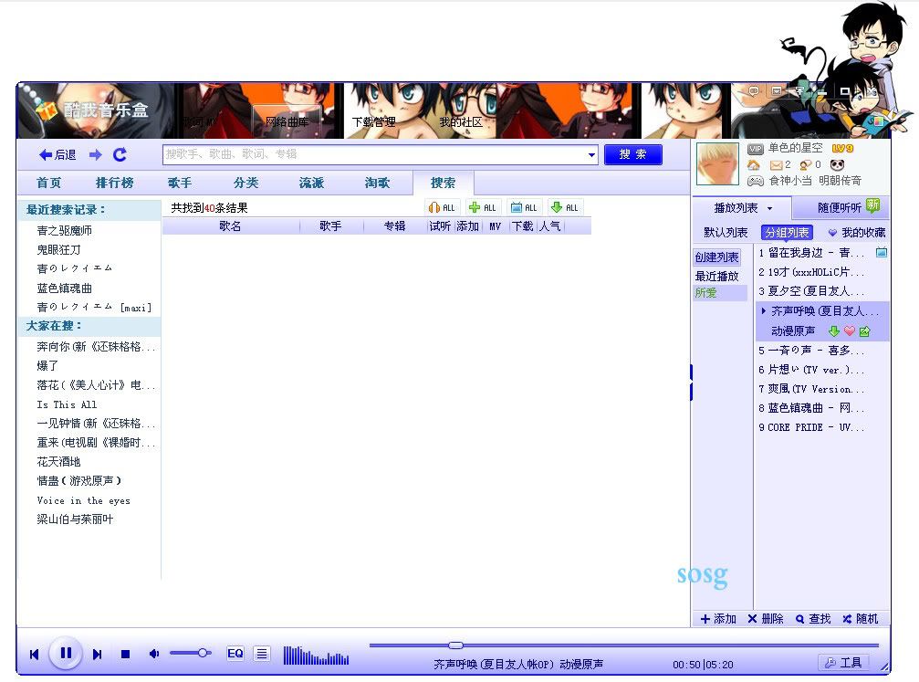Viewport: 919px width, 682px height.
Task: Click the VIP badge beside the username
Action: (x=756, y=149)
